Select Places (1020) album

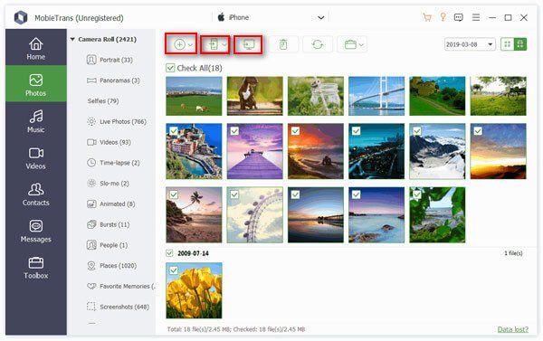(x=112, y=266)
